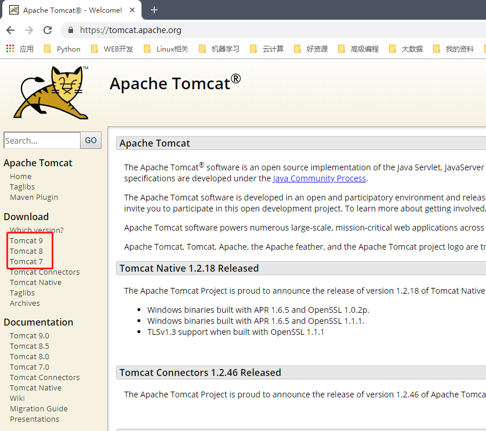Select the Apache Tomcat Welcome tab
Viewport: 486px width, 431px height.
pyautogui.click(x=70, y=10)
